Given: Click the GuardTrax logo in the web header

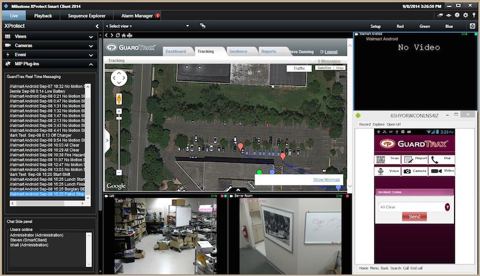Looking at the screenshot, I should point(131,47).
